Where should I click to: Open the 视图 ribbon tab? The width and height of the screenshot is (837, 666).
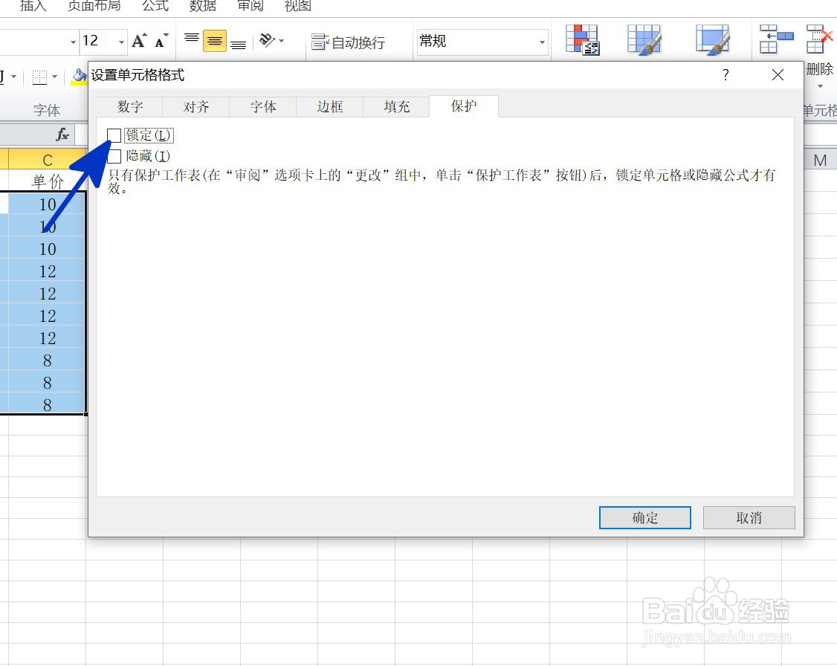[298, 6]
